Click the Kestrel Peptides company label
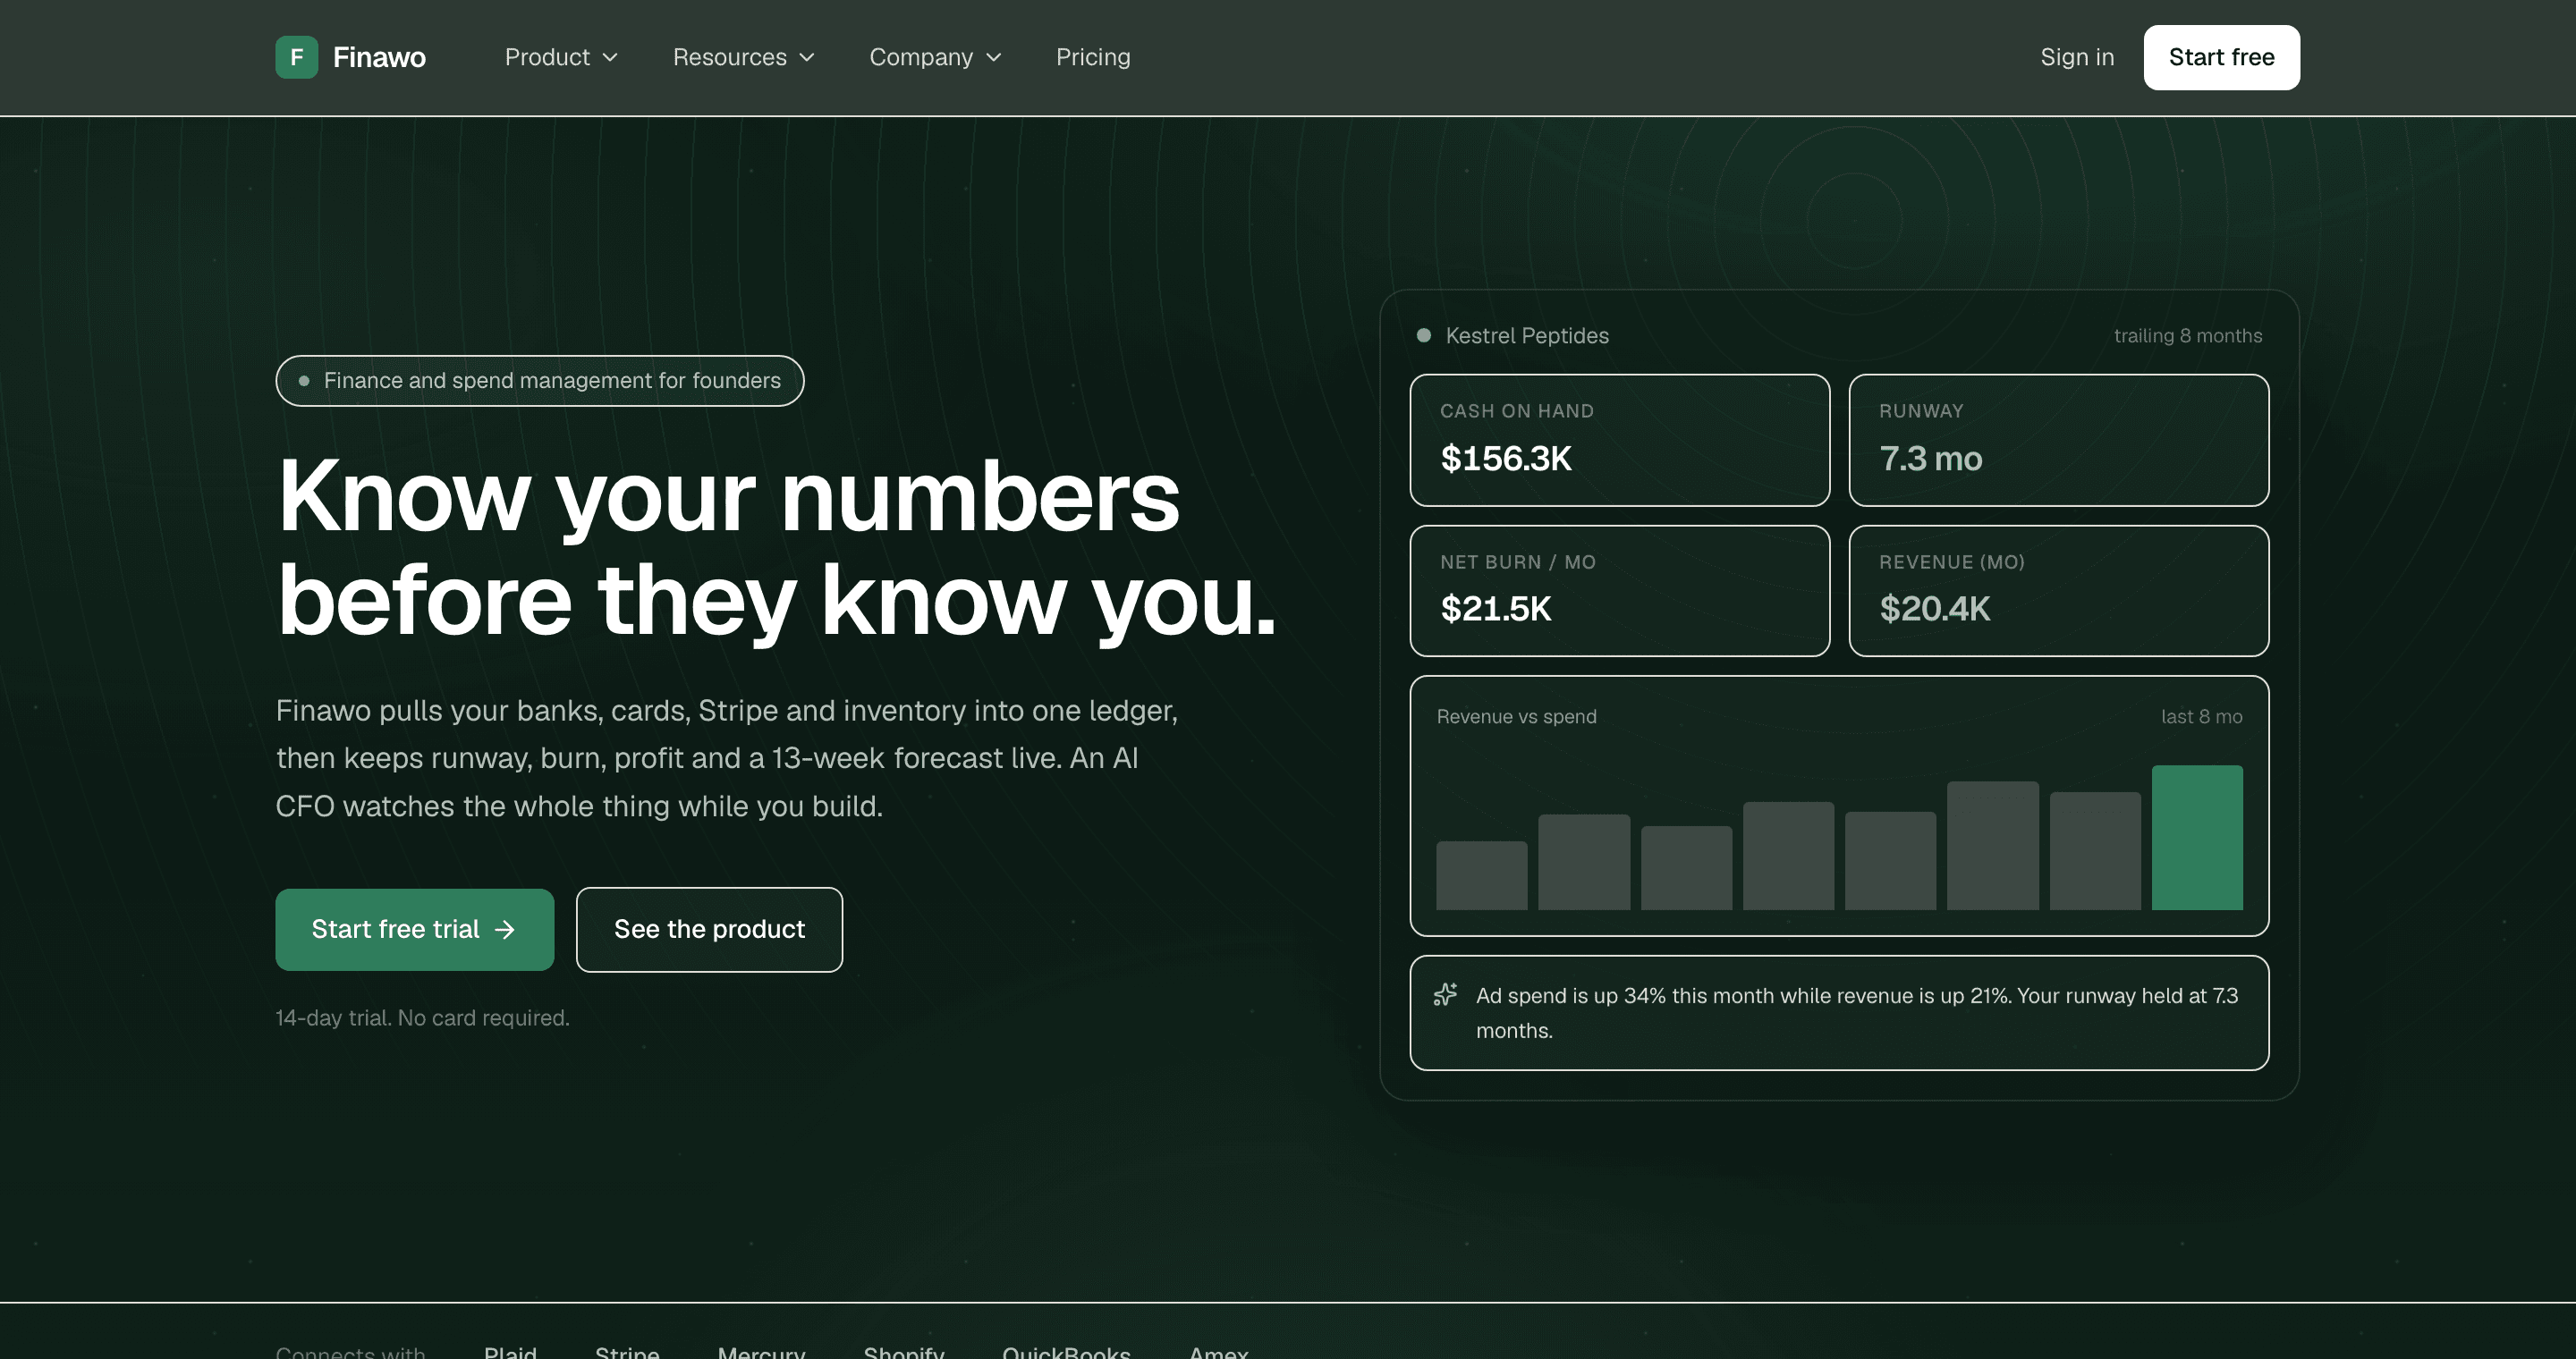The image size is (2576, 1359). 1527,336
